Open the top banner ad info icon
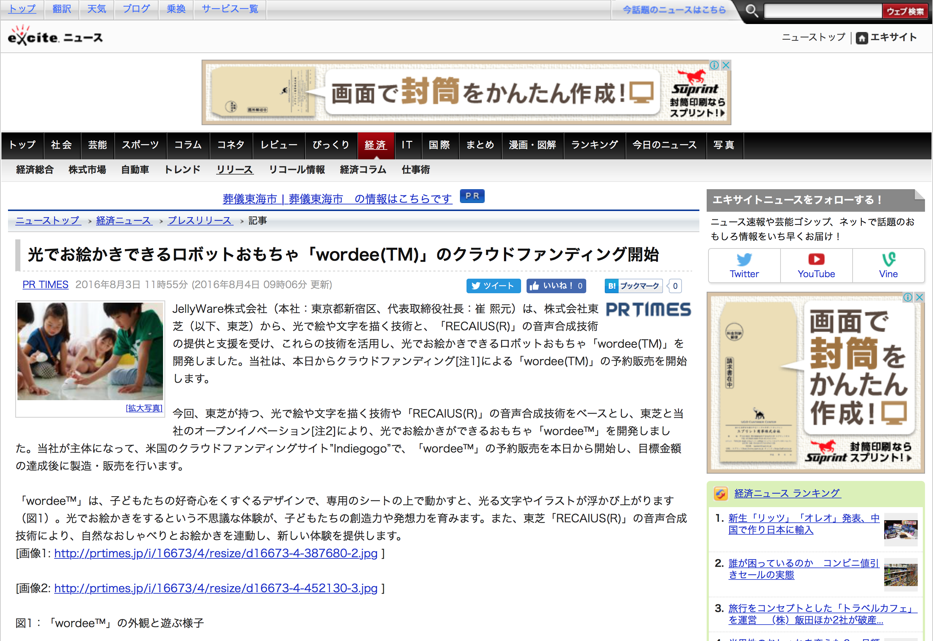933x641 pixels. (x=714, y=65)
